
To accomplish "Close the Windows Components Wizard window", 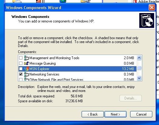I will click(x=152, y=8).
